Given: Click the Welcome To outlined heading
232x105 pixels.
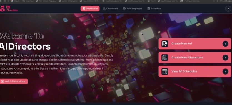Looking at the screenshot, I should 22,36.
